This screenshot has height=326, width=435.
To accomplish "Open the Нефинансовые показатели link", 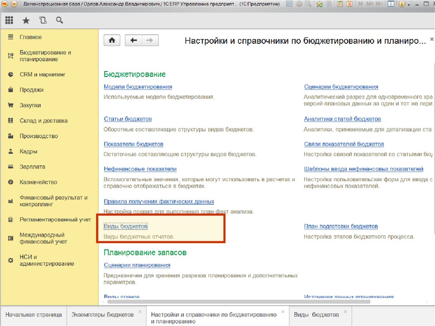I will (140, 169).
